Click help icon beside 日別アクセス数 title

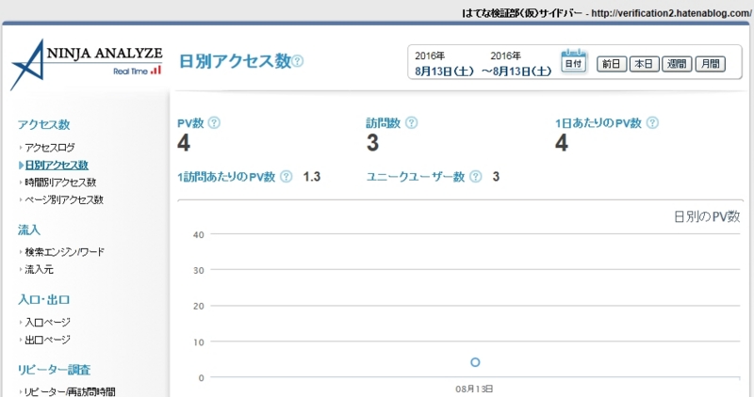point(298,61)
